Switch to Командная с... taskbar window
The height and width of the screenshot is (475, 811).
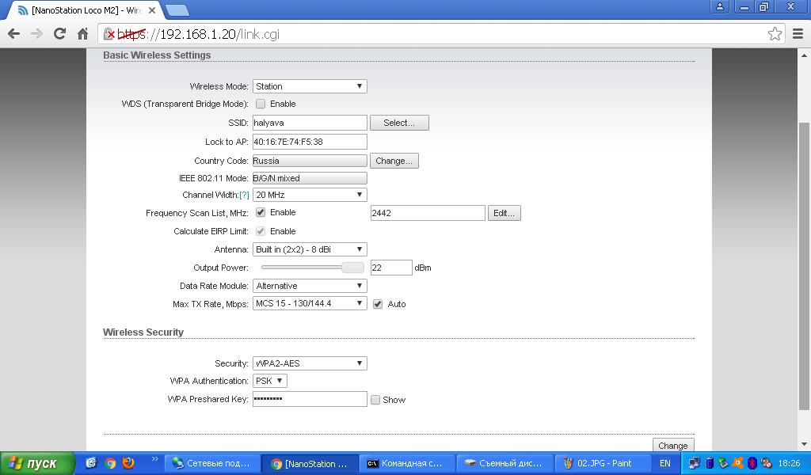point(408,464)
